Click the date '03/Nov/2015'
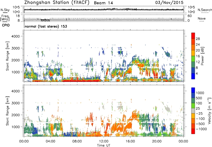This screenshot has height=147, width=212. (169, 2)
